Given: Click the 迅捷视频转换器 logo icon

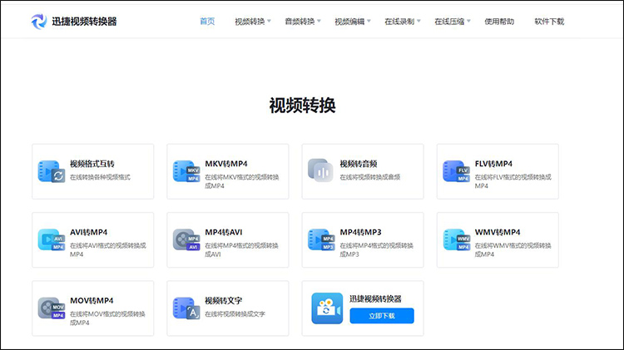Looking at the screenshot, I should (x=38, y=22).
